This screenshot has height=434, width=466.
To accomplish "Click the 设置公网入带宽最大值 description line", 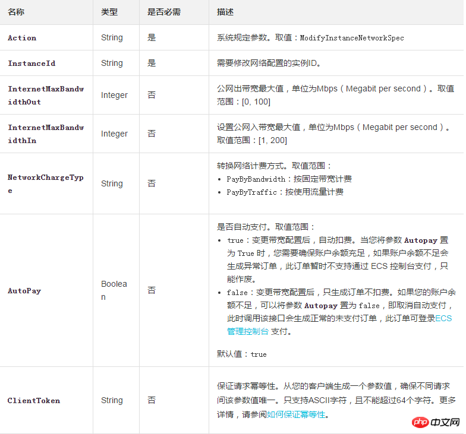I will 333,127.
